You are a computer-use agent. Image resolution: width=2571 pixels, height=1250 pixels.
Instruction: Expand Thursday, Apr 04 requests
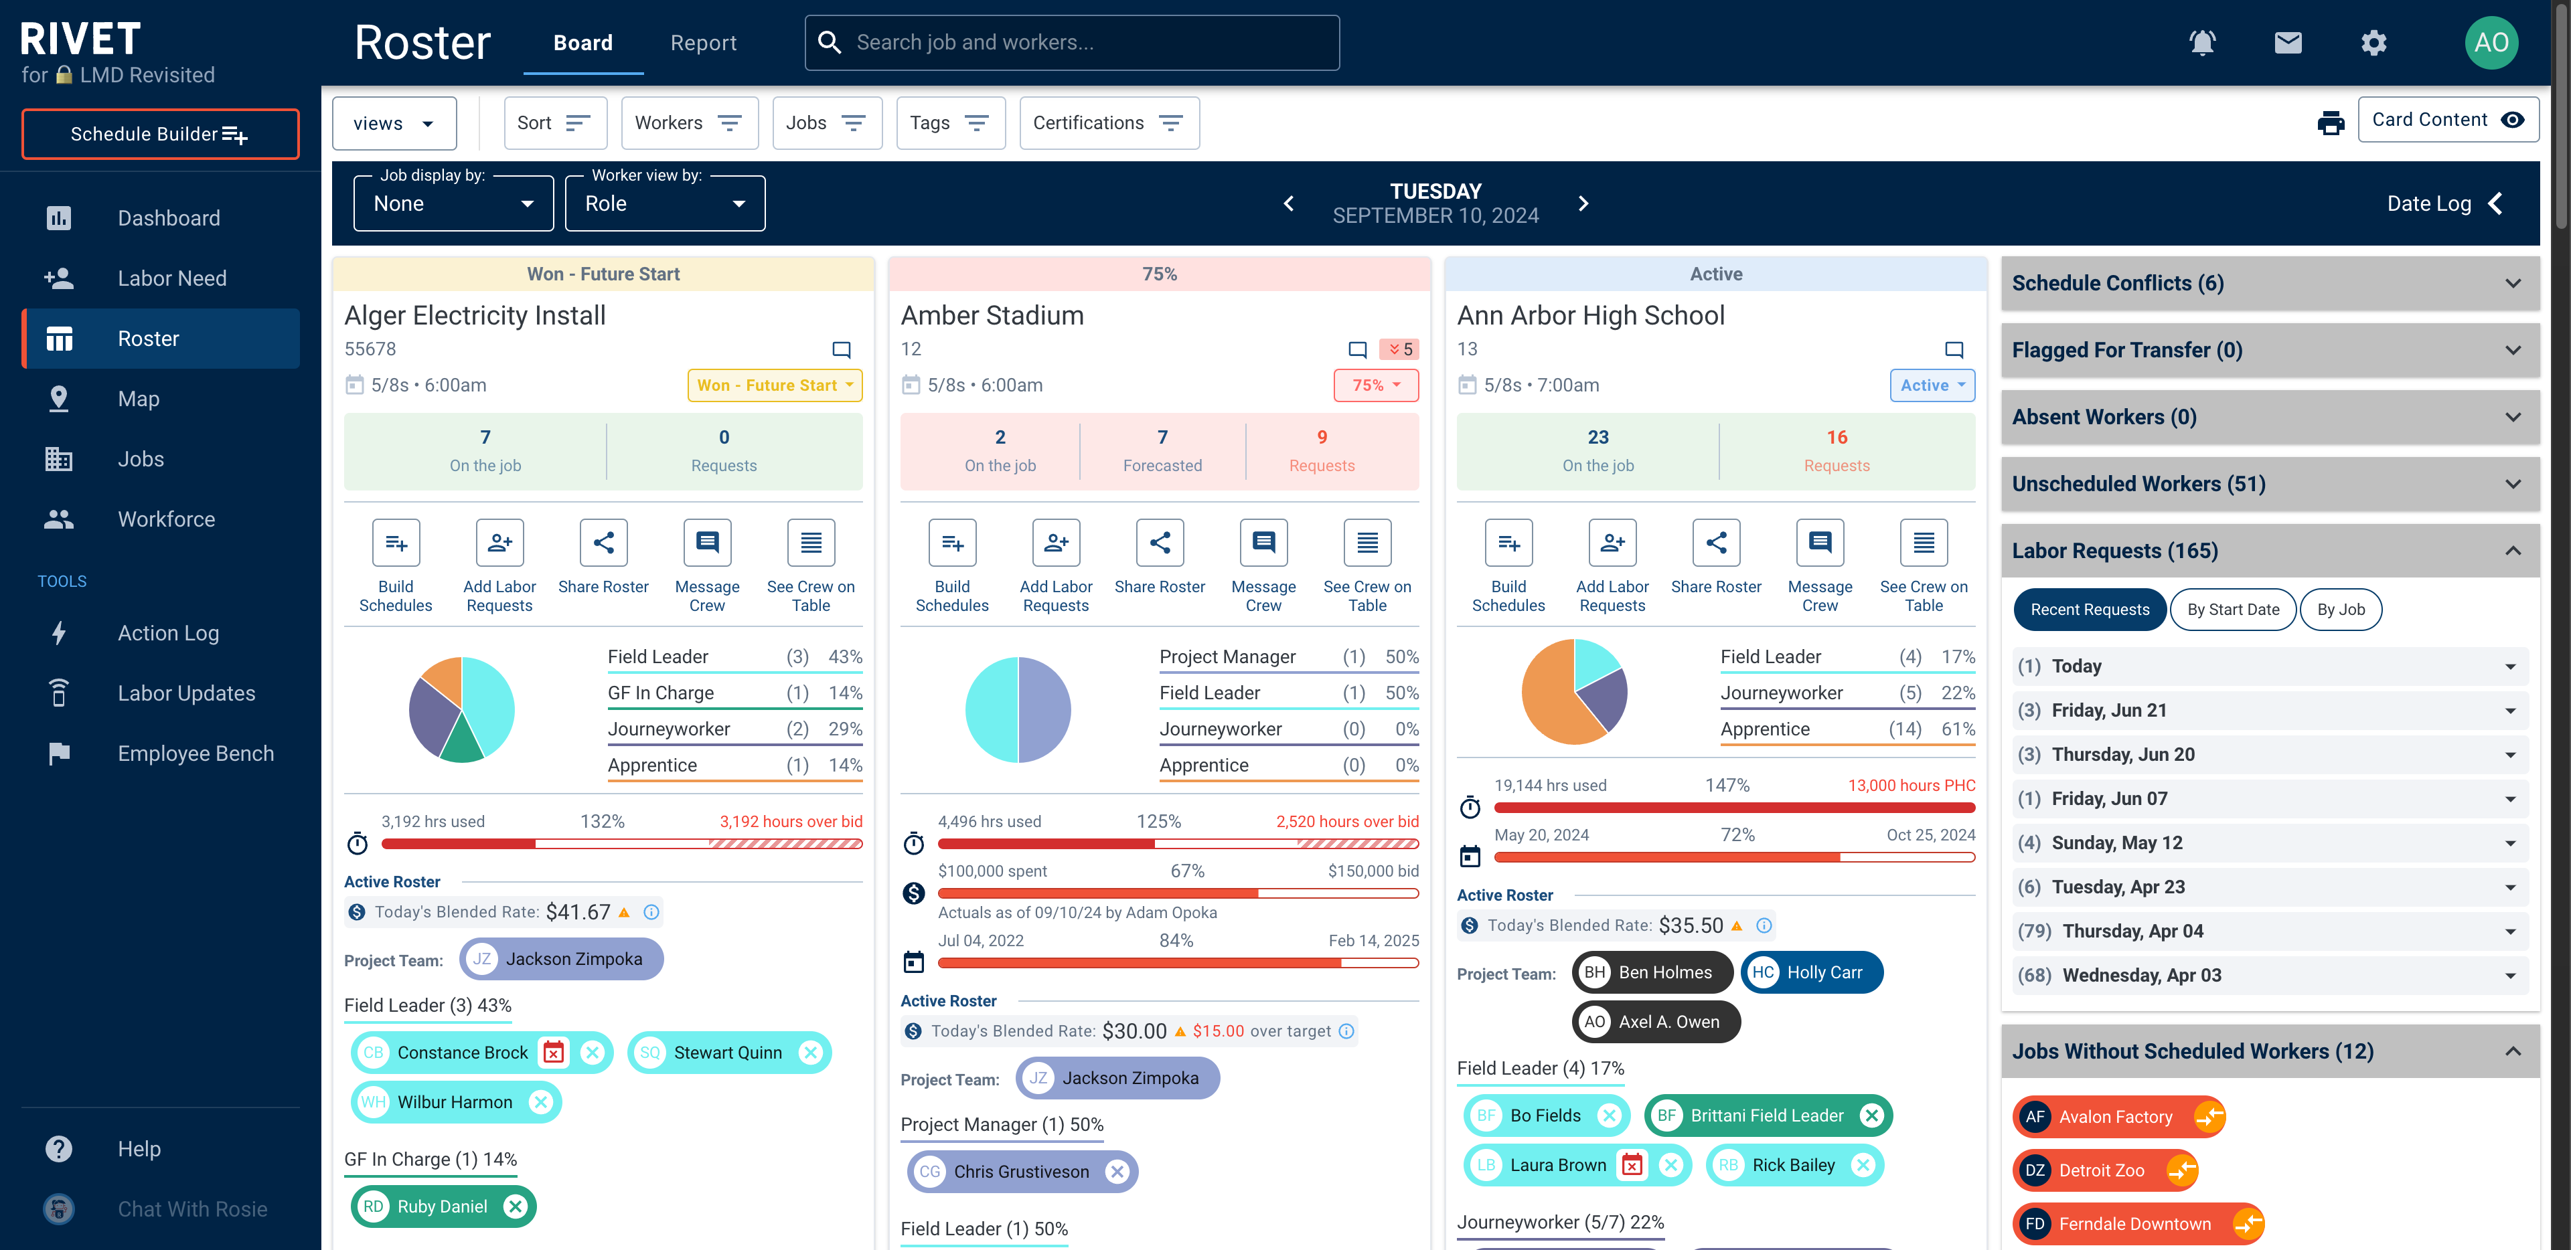click(2270, 931)
